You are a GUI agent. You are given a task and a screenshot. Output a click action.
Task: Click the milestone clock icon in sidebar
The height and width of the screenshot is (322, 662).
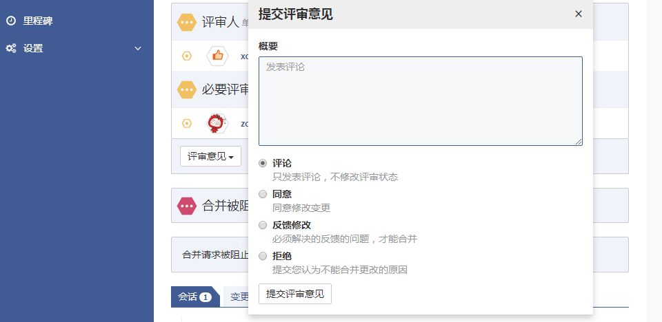11,21
